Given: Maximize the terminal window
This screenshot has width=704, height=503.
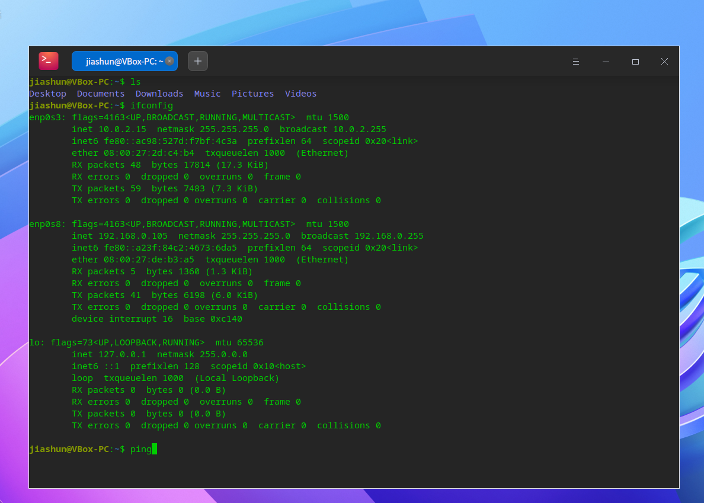Looking at the screenshot, I should point(635,62).
